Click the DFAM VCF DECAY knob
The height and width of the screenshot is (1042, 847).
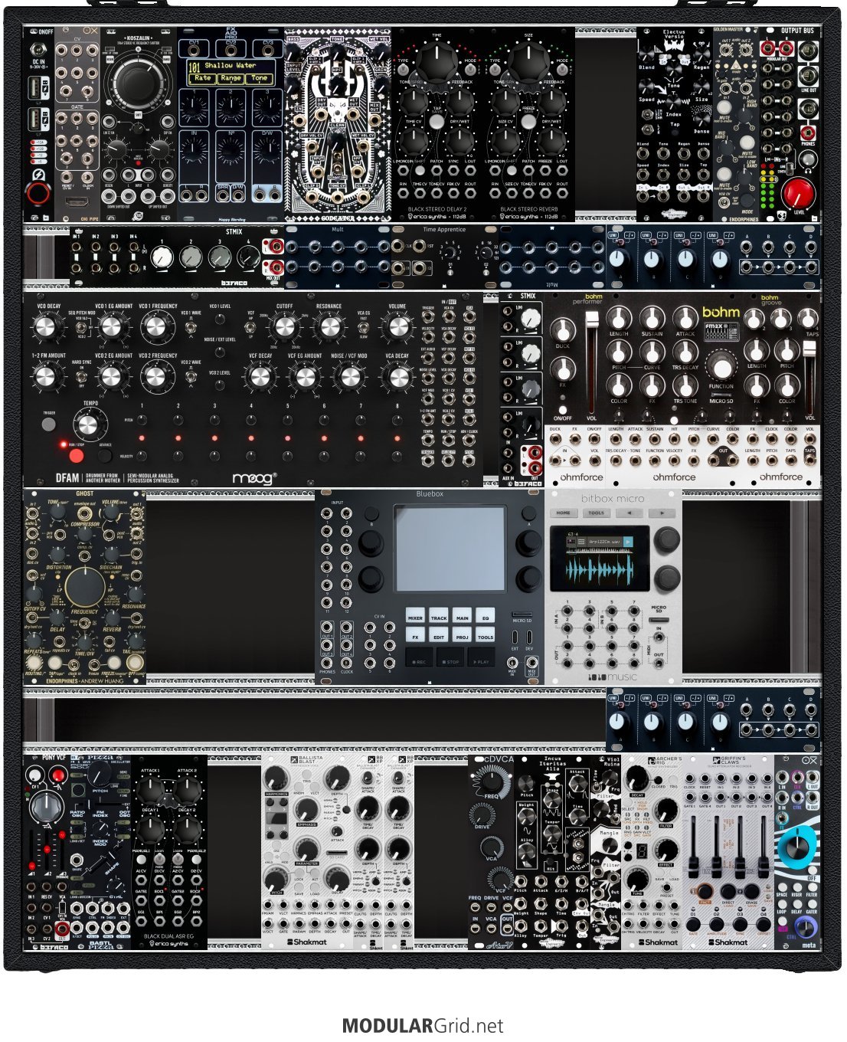260,377
